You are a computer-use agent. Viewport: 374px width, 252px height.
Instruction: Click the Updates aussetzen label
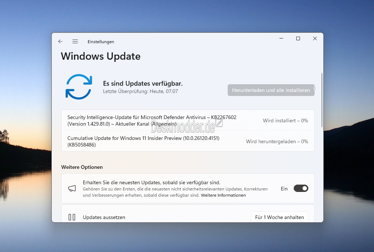click(104, 217)
